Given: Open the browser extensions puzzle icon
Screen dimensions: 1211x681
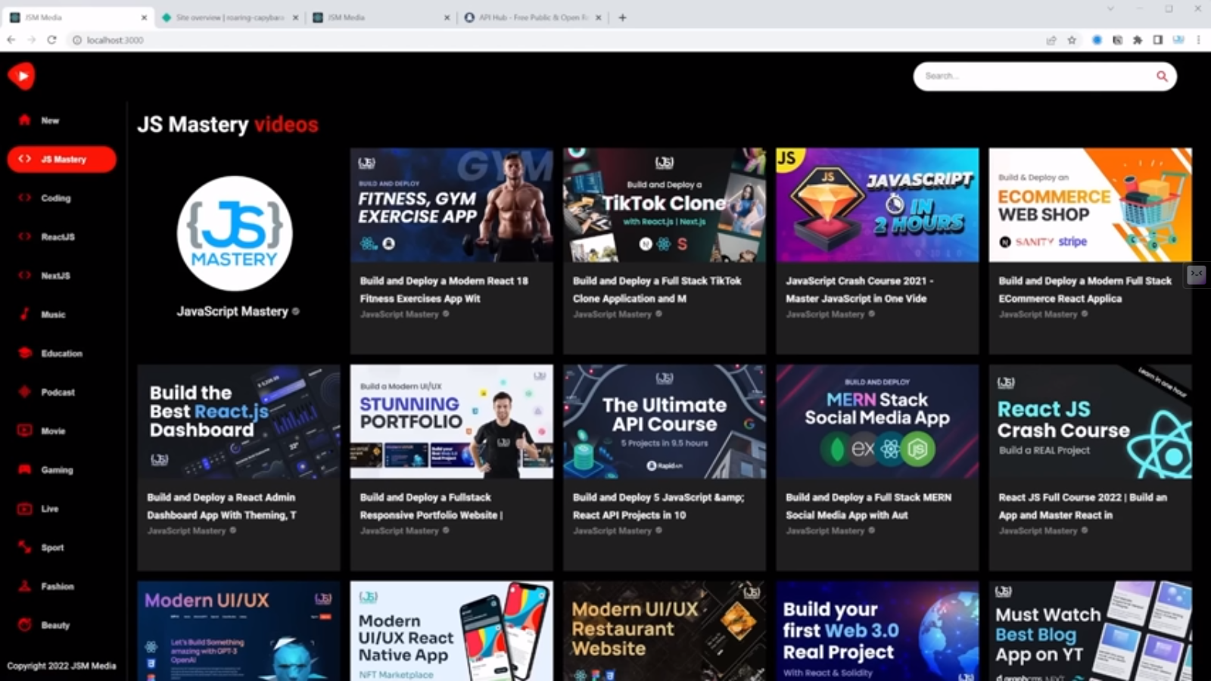Looking at the screenshot, I should (1138, 40).
